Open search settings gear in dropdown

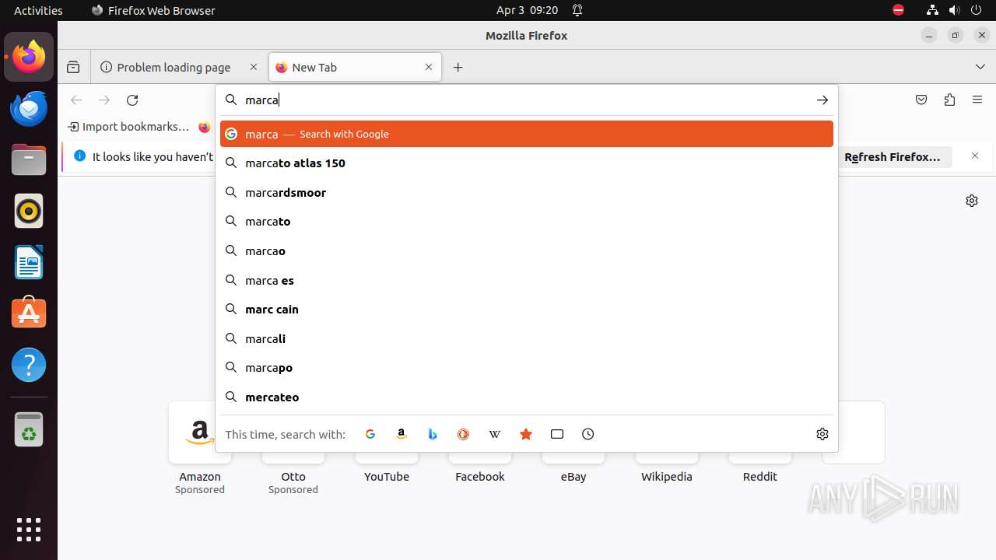(x=822, y=434)
